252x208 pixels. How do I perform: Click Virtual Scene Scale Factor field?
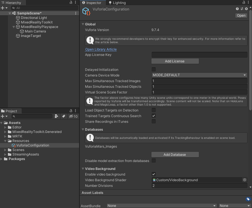[199, 92]
